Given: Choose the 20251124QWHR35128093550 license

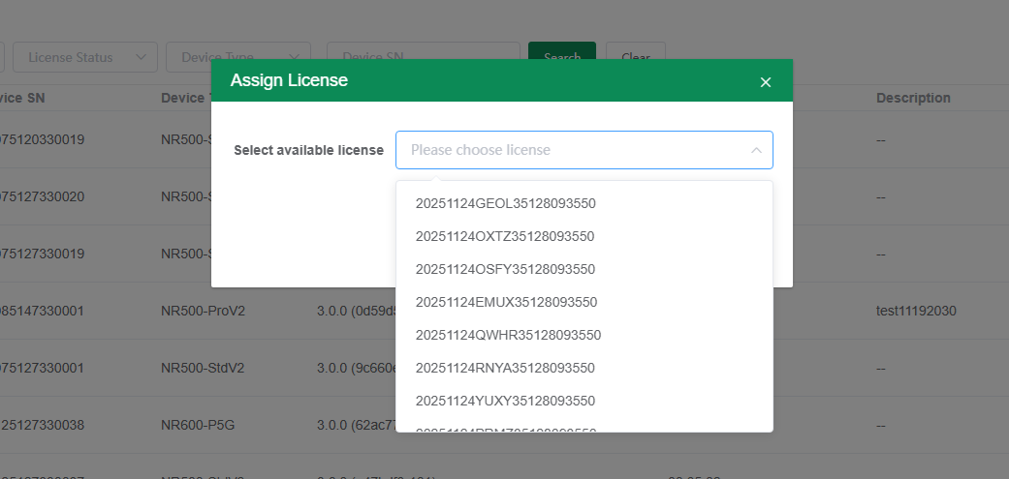Looking at the screenshot, I should 508,335.
